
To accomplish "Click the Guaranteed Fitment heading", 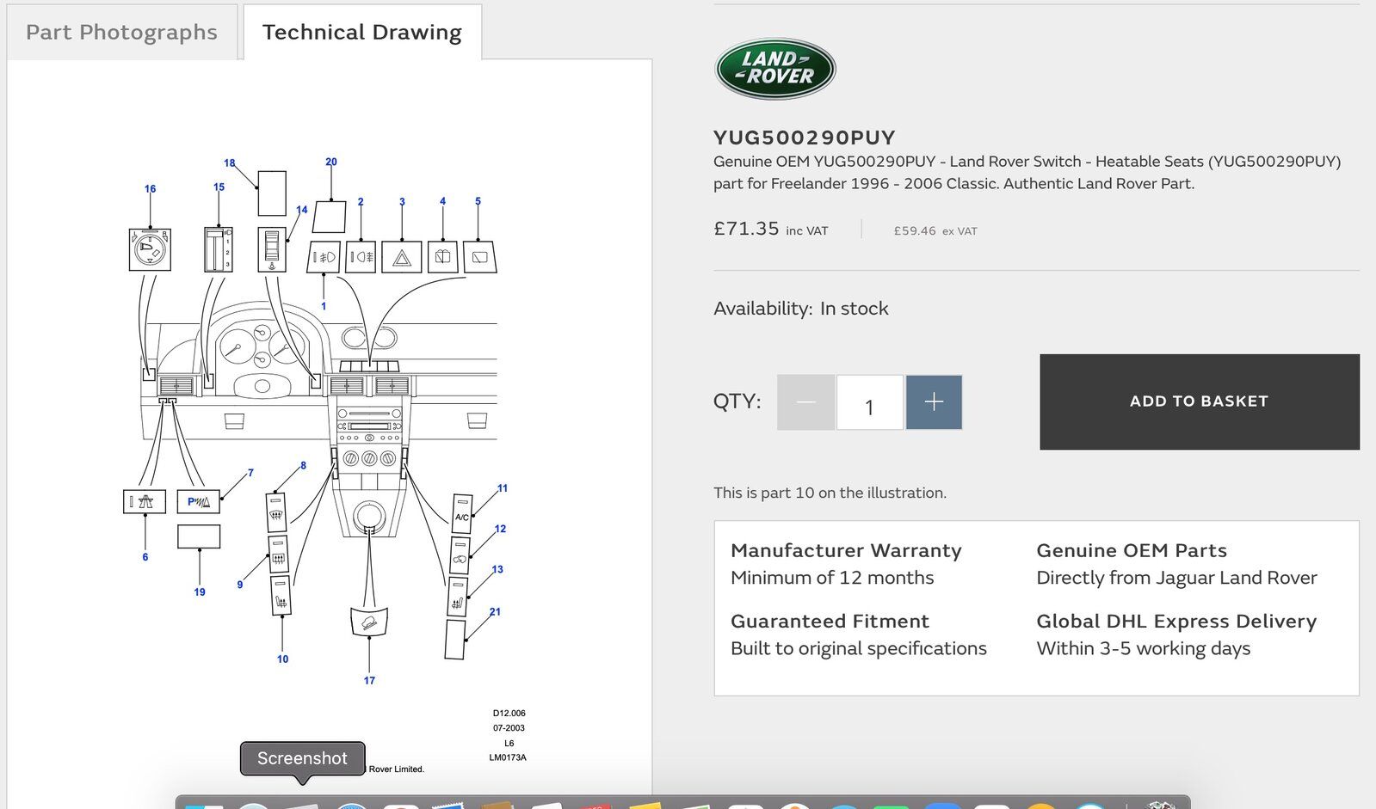I will pyautogui.click(x=830, y=621).
